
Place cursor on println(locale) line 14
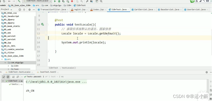tap(84, 43)
